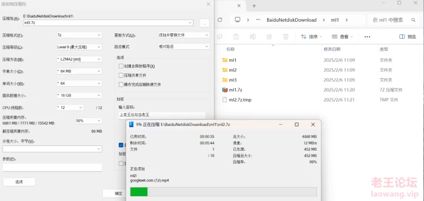Click the refresh icon in Explorer
This screenshot has width=424, height=201.
coord(219,20)
